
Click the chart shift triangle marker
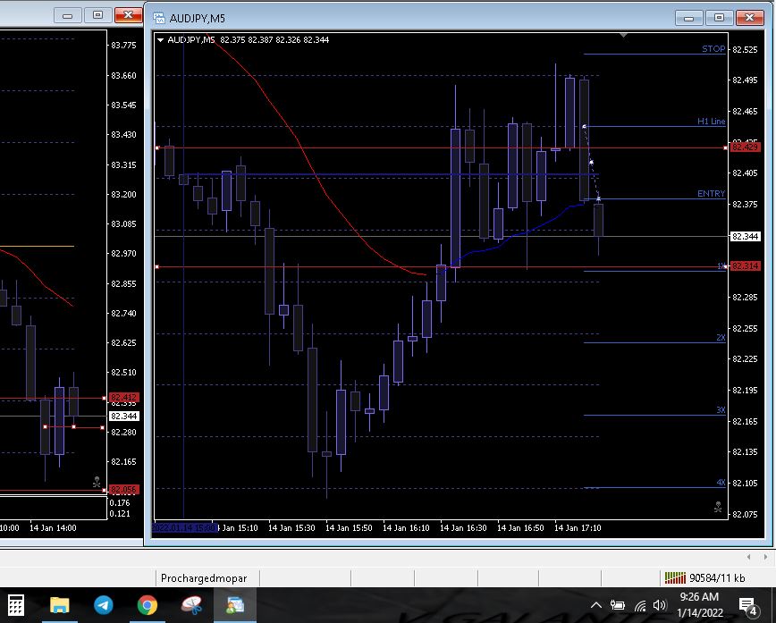point(623,36)
